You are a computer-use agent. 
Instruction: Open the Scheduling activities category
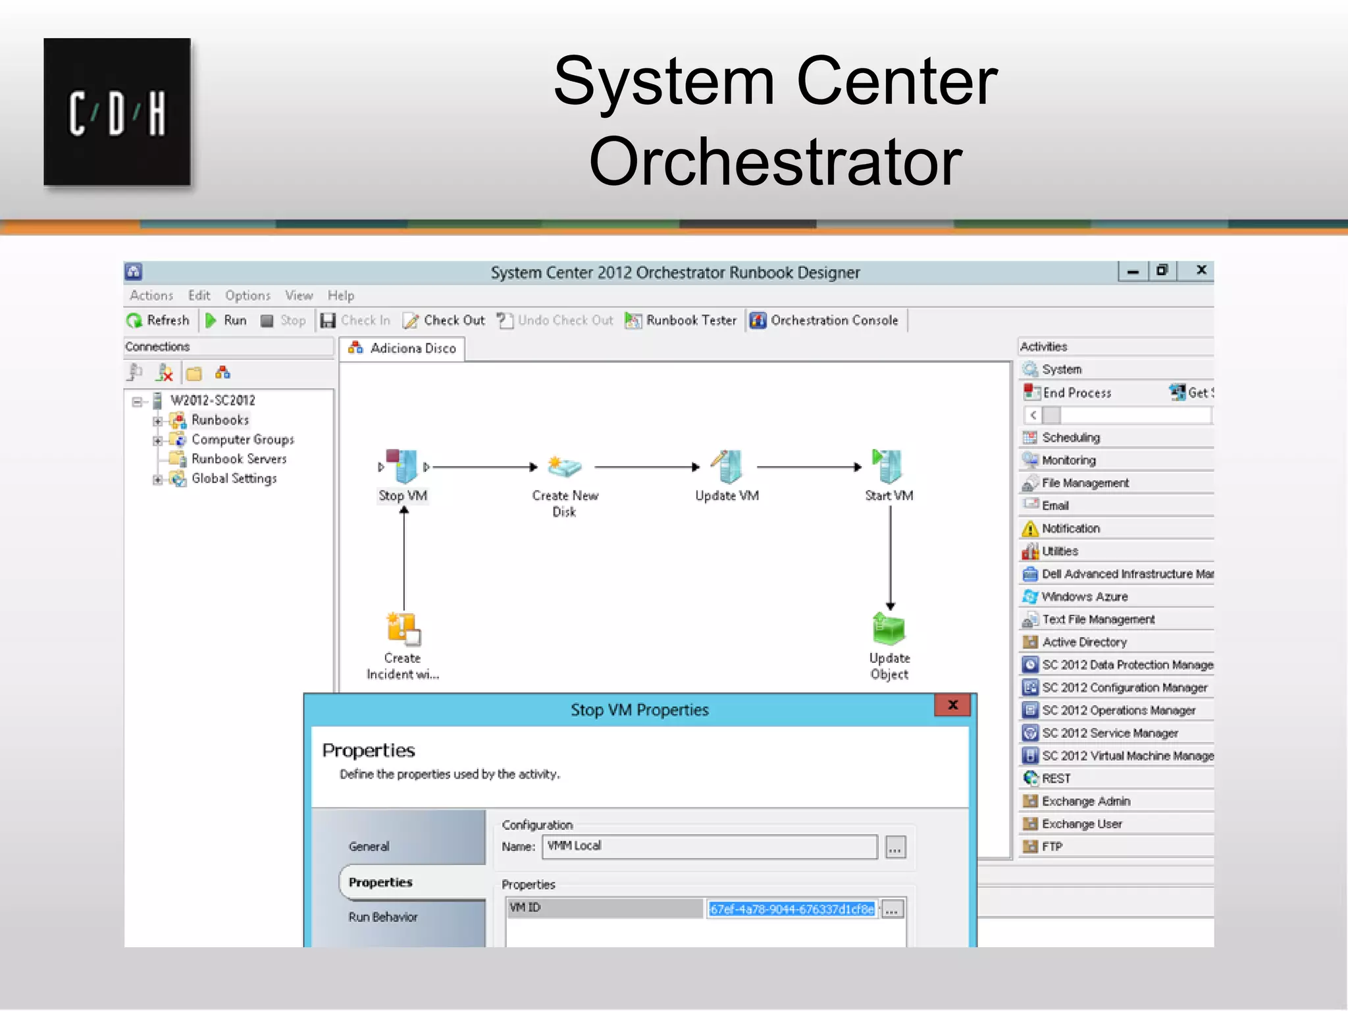coord(1116,438)
